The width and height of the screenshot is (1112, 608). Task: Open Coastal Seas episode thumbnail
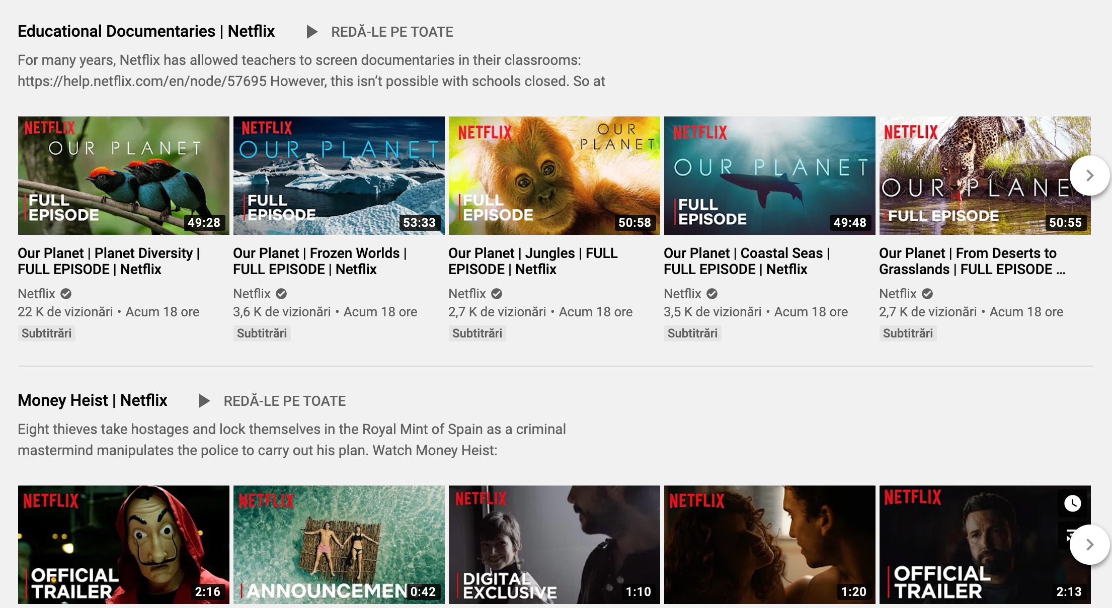(x=770, y=176)
